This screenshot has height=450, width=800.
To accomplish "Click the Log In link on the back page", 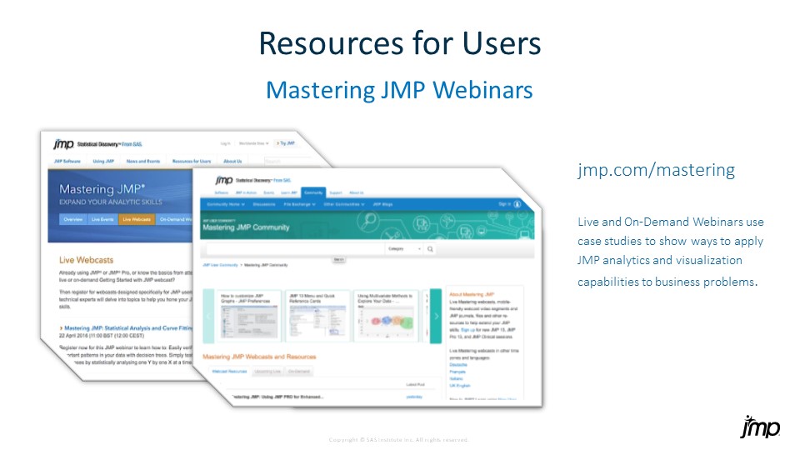I will pos(226,143).
